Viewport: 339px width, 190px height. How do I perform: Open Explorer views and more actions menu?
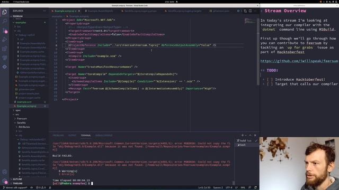44,11
